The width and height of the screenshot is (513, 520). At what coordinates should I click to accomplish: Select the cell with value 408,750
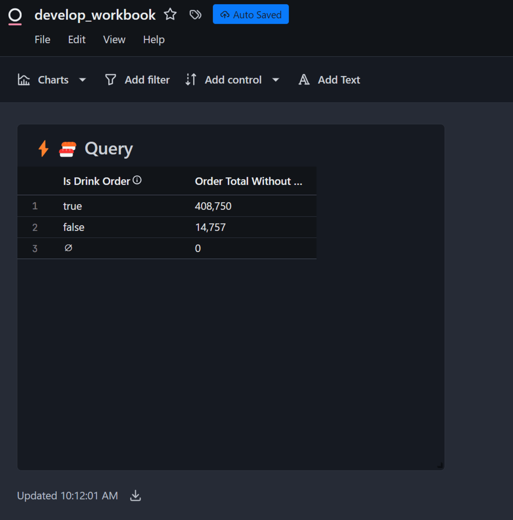(213, 206)
